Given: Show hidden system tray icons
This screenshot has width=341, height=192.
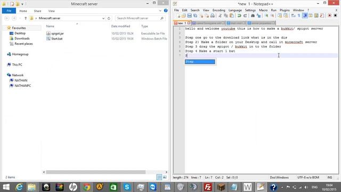Looking at the screenshot, I should point(282,187).
